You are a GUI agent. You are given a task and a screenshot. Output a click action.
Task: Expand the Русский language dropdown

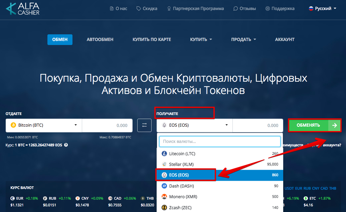click(322, 9)
